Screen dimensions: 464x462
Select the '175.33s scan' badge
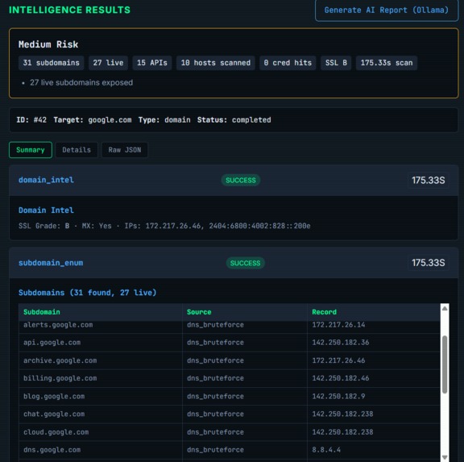click(x=387, y=63)
